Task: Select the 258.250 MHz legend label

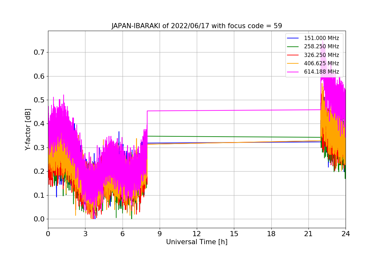Action: click(x=321, y=46)
